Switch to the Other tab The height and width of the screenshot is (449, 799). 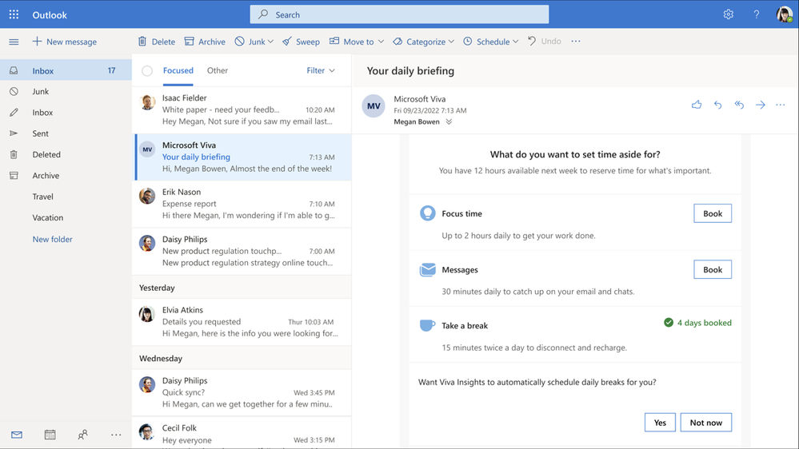pos(217,71)
